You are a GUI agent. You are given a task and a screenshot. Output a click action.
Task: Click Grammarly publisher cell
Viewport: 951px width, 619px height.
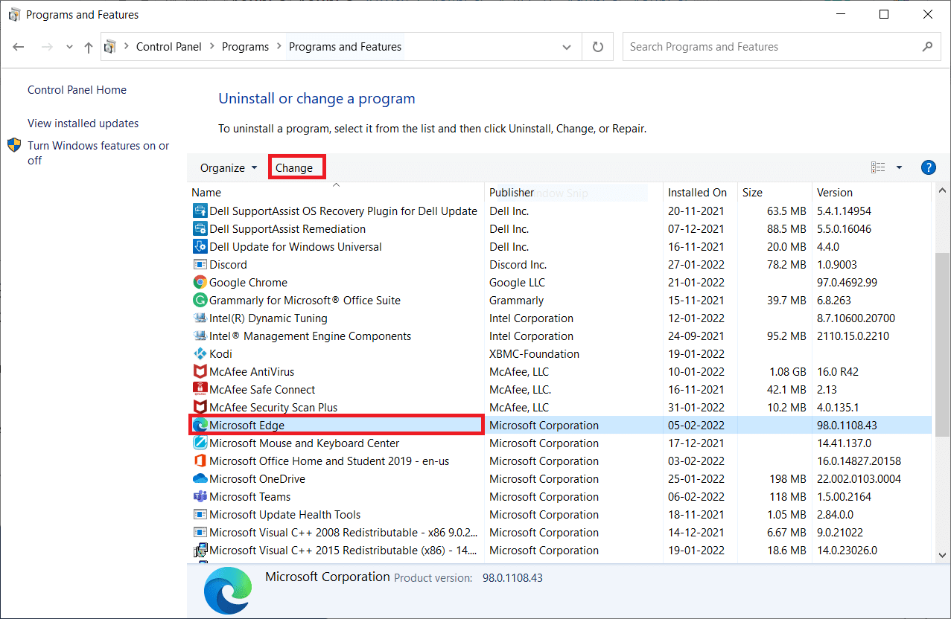click(517, 301)
